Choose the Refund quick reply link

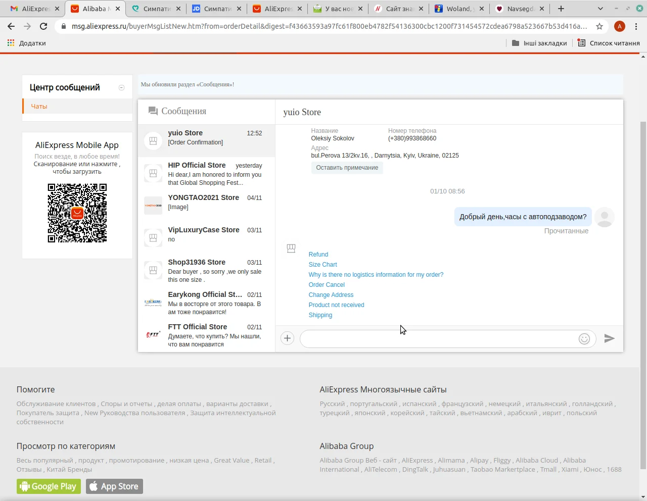coord(318,255)
